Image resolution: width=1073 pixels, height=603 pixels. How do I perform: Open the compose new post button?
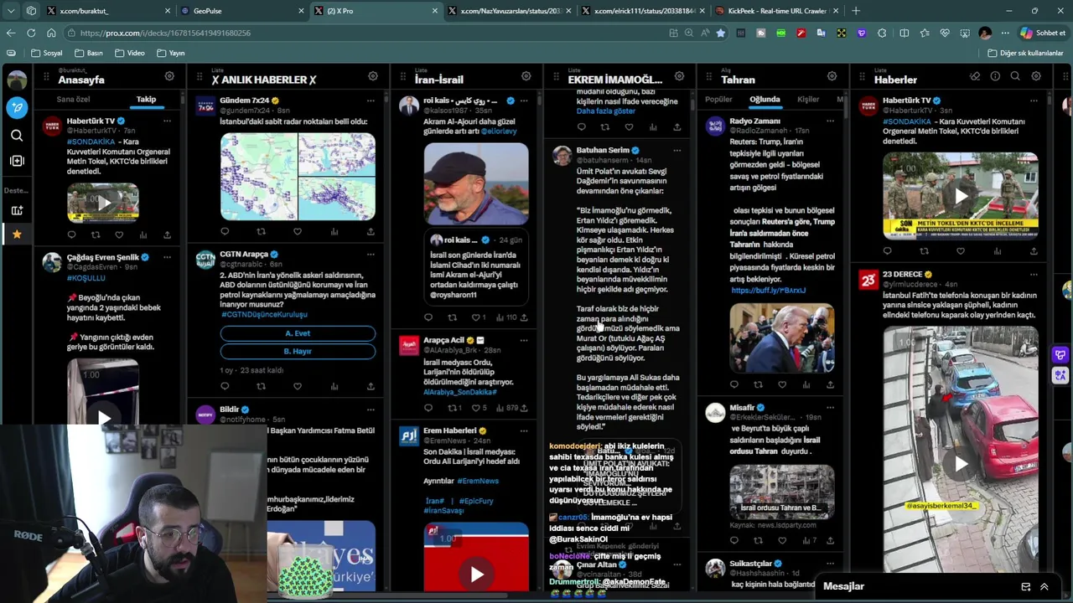(x=17, y=107)
